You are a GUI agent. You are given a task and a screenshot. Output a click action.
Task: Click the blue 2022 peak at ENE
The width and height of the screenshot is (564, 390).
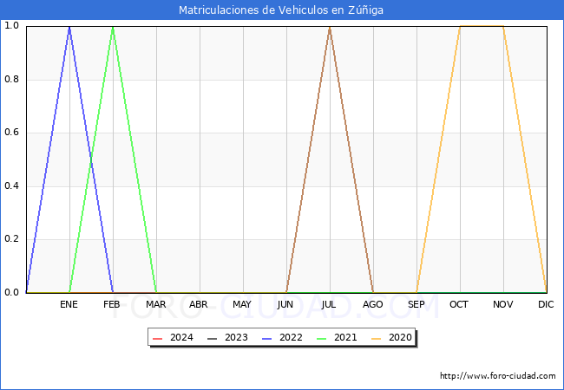[69, 27]
